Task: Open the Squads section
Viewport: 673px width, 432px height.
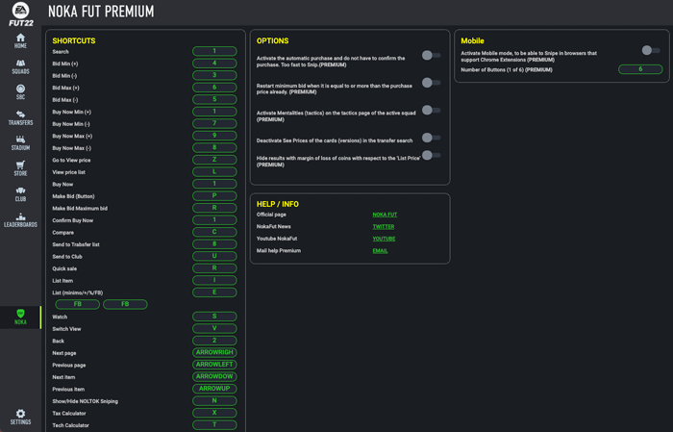Action: (20, 66)
